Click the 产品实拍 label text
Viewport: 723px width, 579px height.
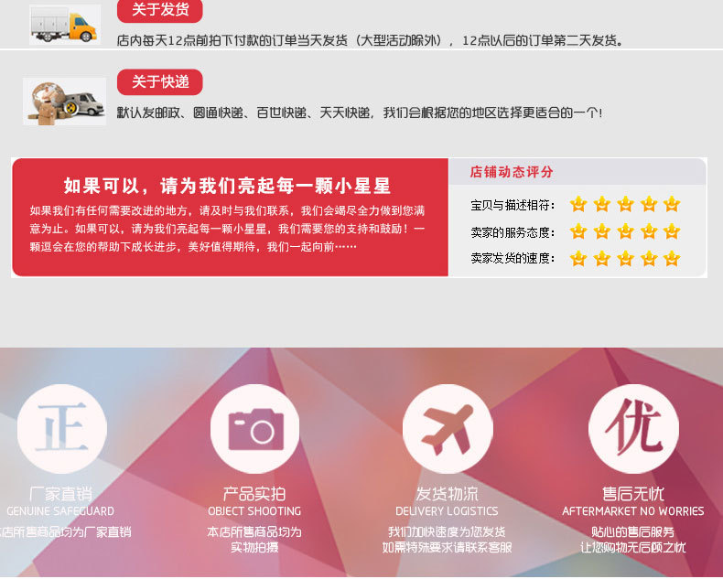[x=254, y=494]
